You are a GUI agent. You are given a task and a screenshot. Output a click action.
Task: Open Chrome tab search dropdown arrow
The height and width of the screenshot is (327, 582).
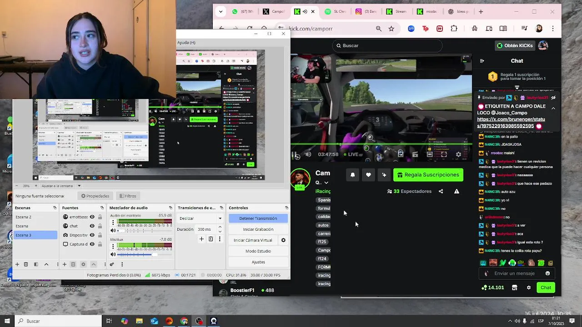click(221, 12)
